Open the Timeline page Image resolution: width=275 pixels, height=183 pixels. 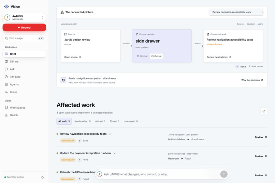click(24, 77)
